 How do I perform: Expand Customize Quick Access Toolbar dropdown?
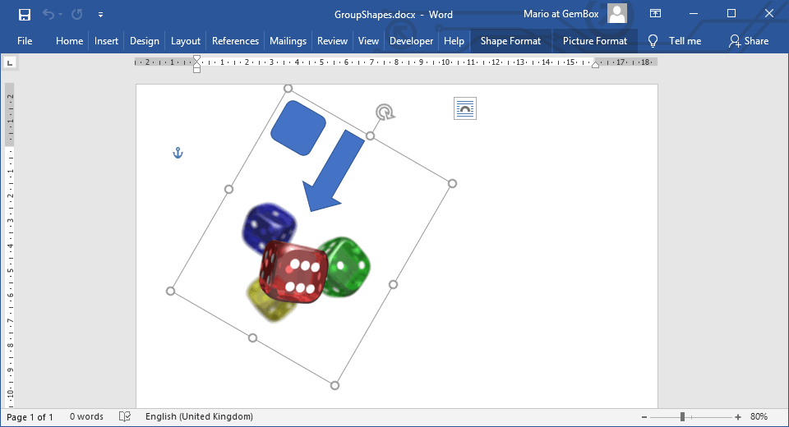100,15
